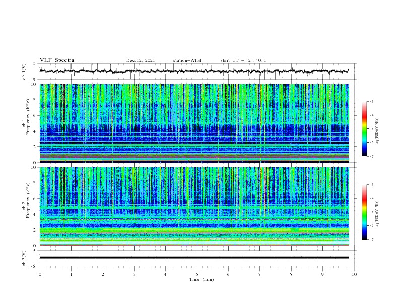The image size is (399, 308).
Task: Select the date text "Dec. 12, 2021"
Action: click(x=141, y=60)
